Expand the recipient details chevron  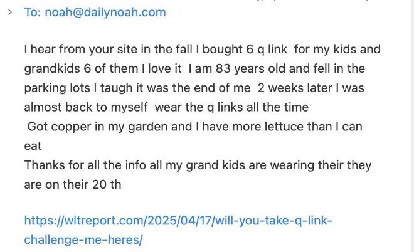tap(9, 12)
